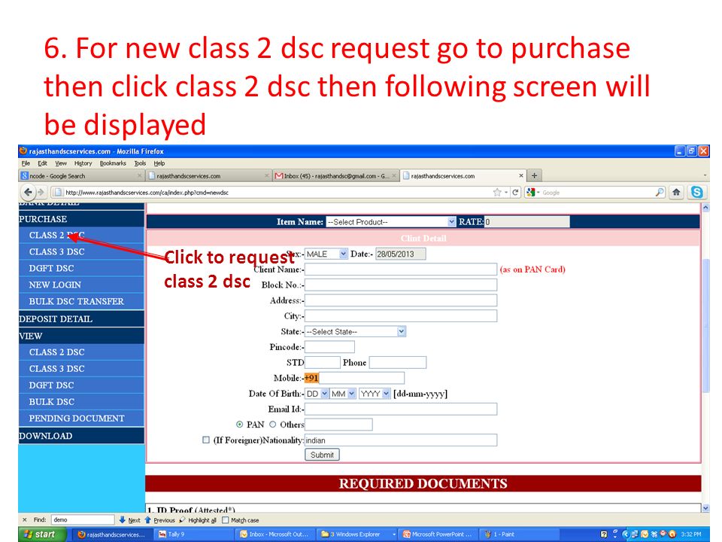Open the Google search engine dropdown
The image size is (722, 542).
tap(532, 192)
